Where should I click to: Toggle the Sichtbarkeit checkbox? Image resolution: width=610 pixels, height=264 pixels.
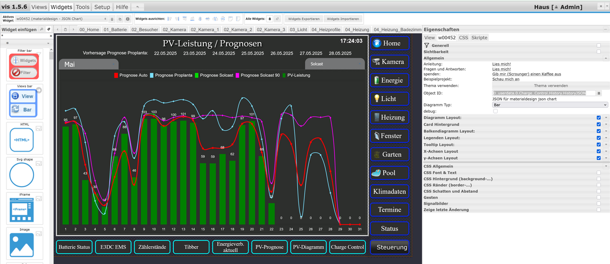(599, 51)
